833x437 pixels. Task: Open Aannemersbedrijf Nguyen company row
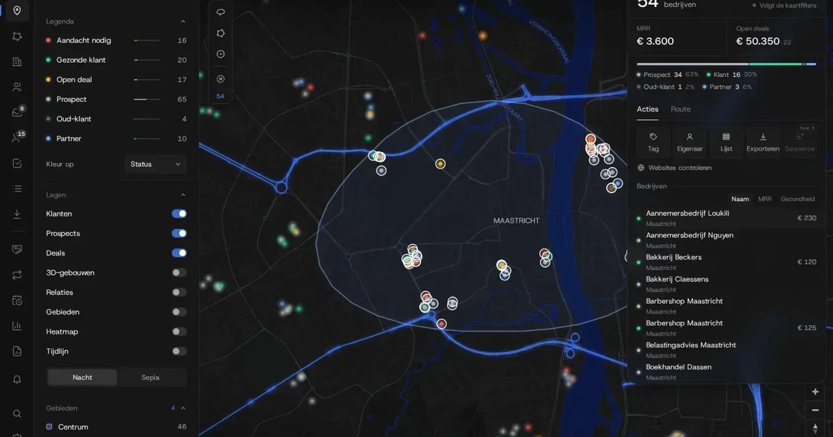click(x=727, y=240)
